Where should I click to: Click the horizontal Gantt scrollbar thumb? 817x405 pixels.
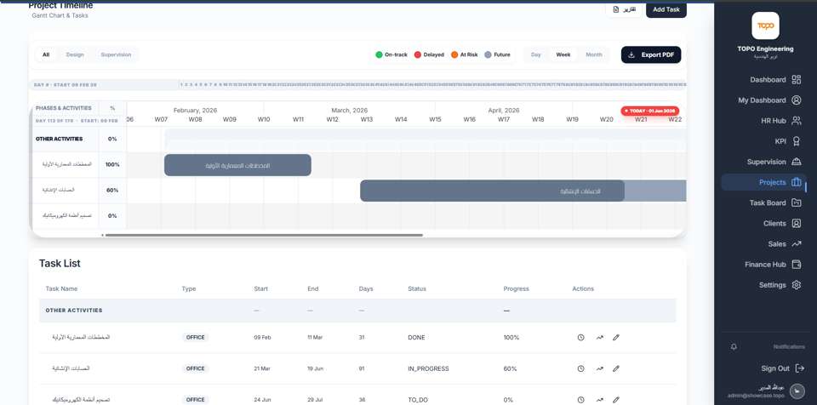[264, 235]
